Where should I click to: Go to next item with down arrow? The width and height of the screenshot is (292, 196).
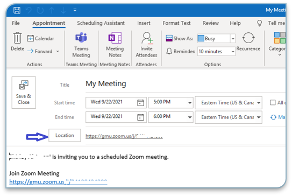(x=63, y=10)
